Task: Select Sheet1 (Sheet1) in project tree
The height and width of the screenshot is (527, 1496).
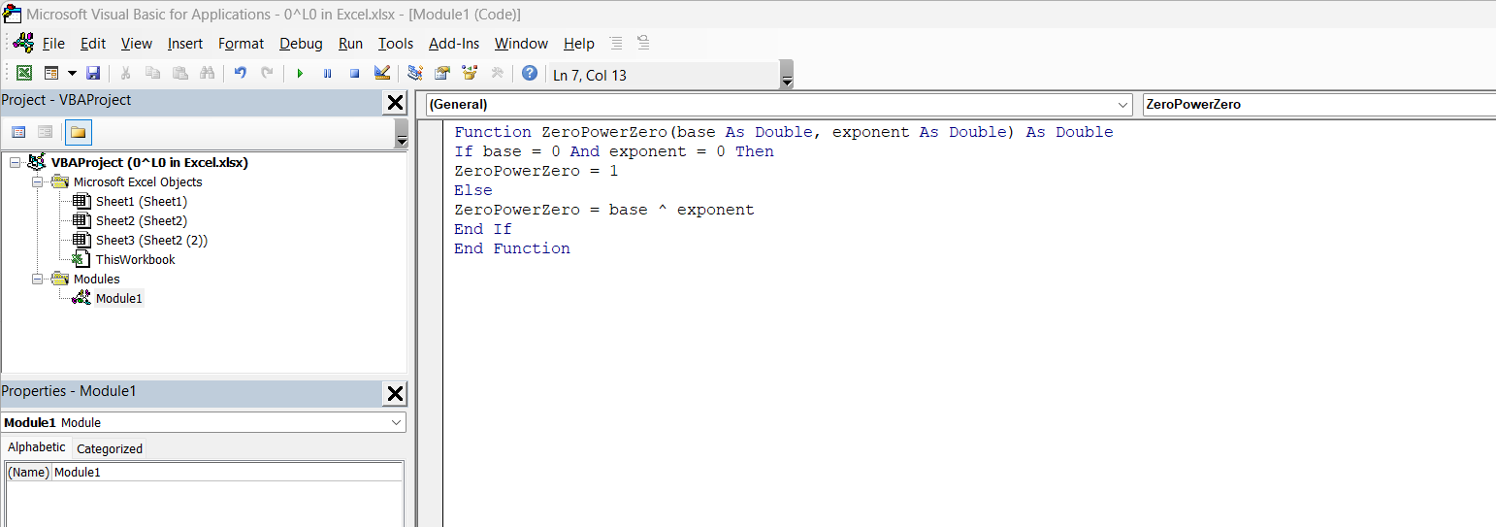Action: pyautogui.click(x=141, y=202)
